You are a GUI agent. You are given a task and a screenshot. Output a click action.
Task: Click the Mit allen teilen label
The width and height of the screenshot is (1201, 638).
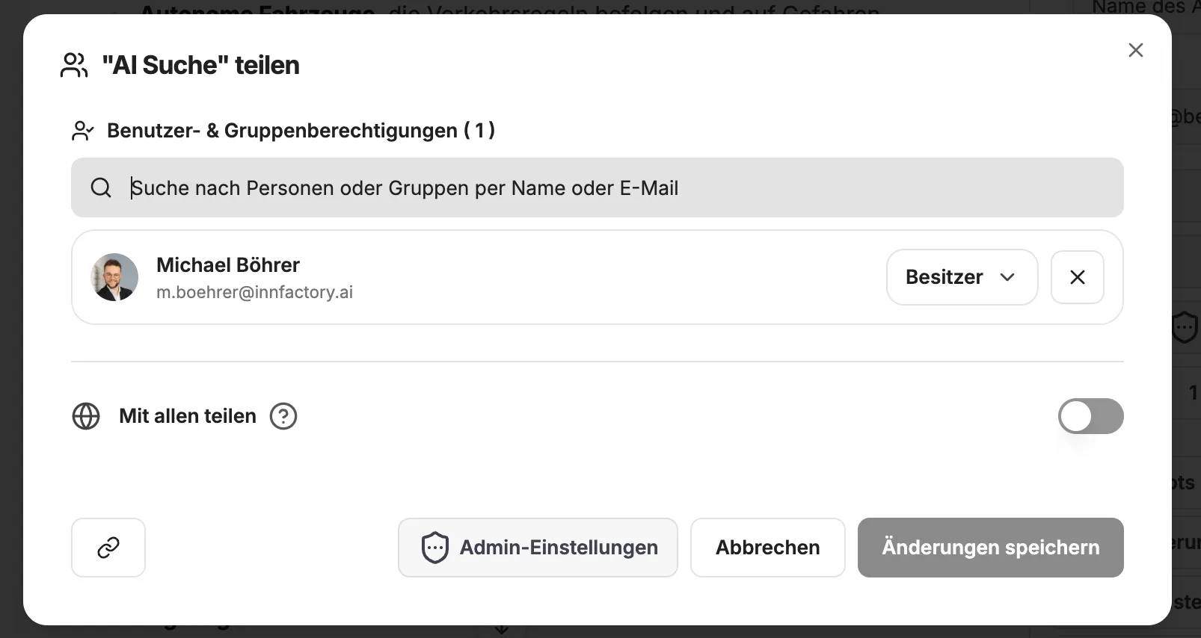pyautogui.click(x=188, y=416)
